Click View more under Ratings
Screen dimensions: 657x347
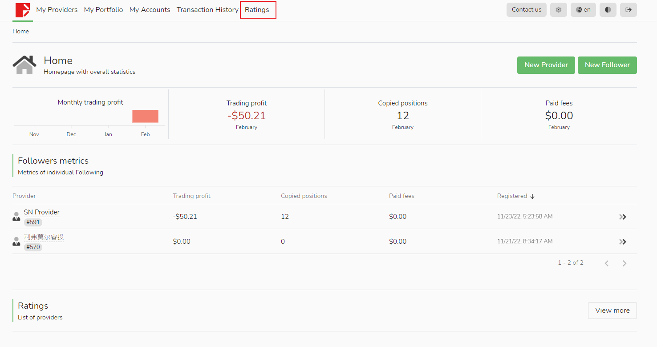coord(612,311)
